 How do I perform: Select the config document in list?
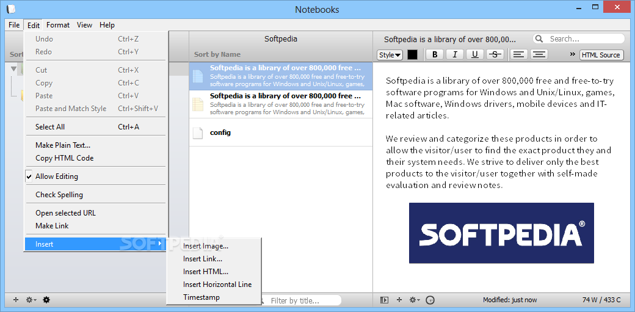click(x=281, y=132)
